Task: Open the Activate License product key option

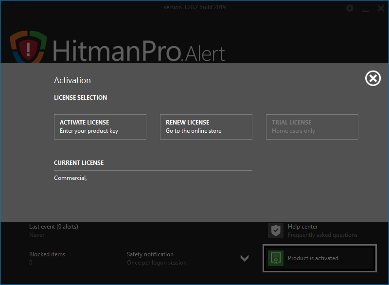Action: (x=100, y=127)
